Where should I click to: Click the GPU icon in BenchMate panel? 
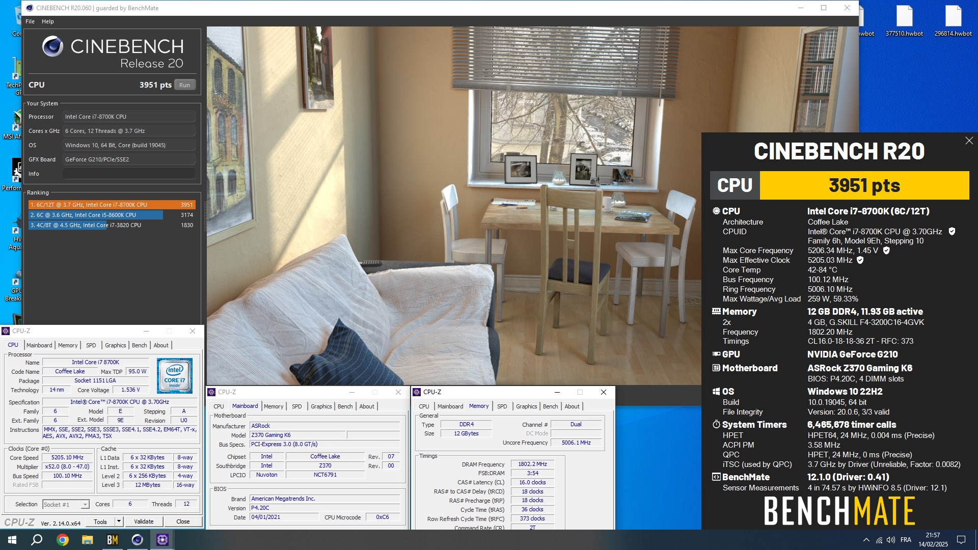point(716,354)
